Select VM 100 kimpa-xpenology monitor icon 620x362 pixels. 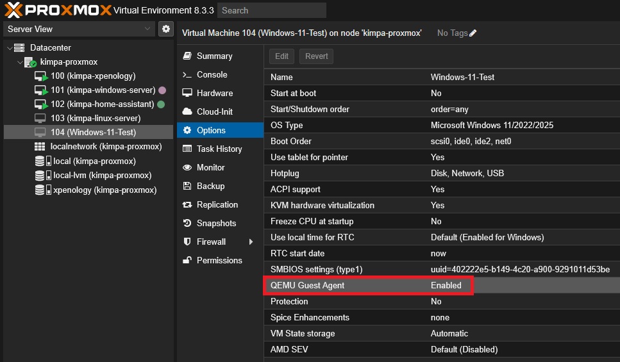pos(41,76)
